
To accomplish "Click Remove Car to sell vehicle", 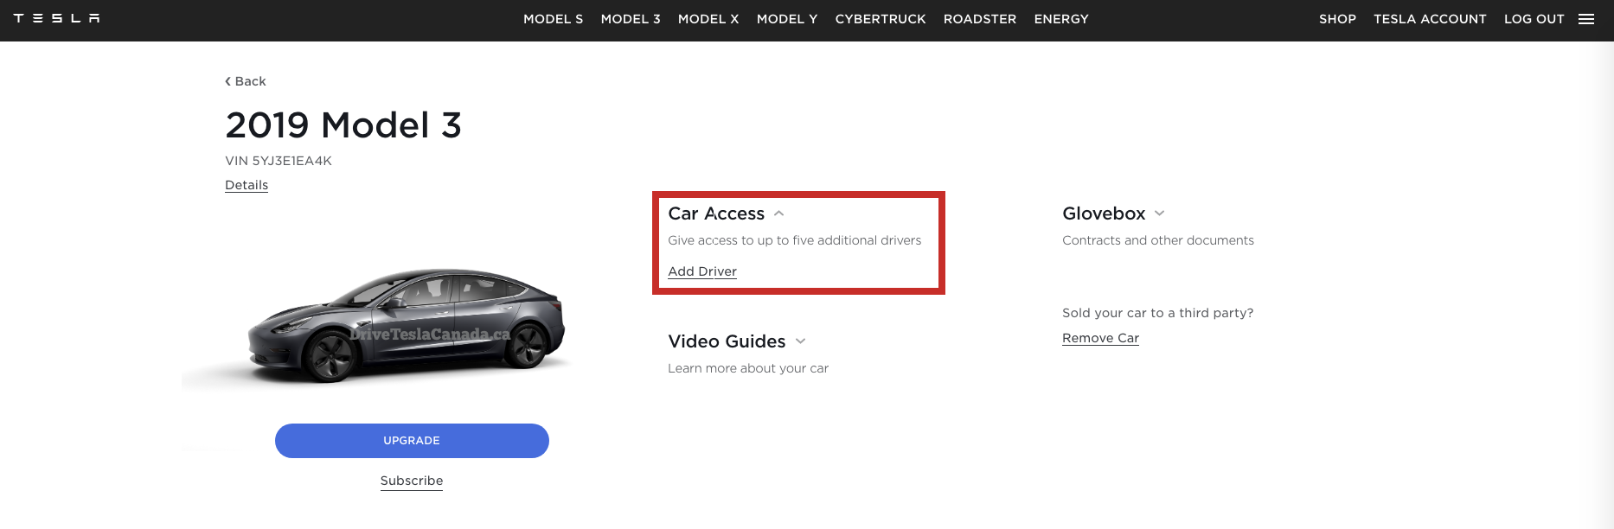I will (x=1099, y=337).
